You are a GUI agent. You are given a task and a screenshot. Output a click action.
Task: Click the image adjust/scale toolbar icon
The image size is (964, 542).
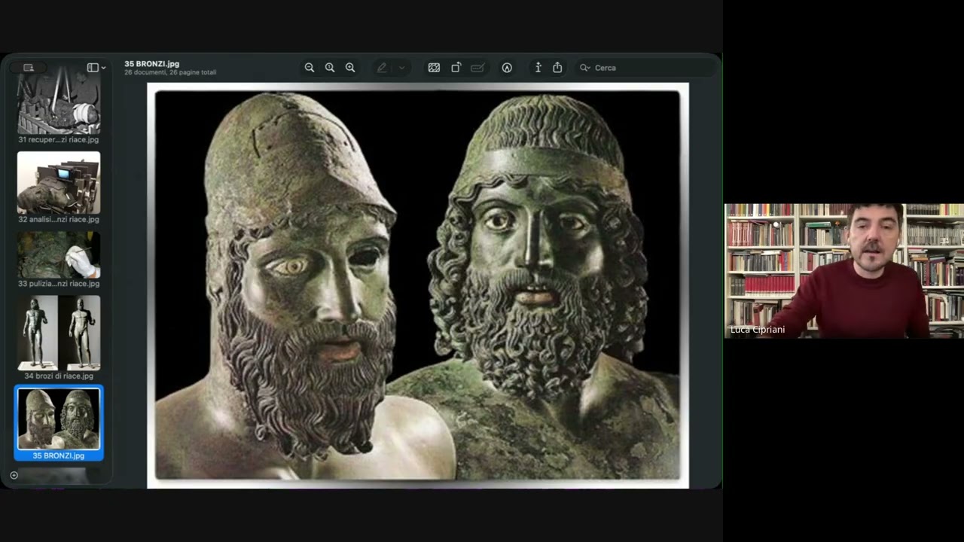[x=434, y=68]
